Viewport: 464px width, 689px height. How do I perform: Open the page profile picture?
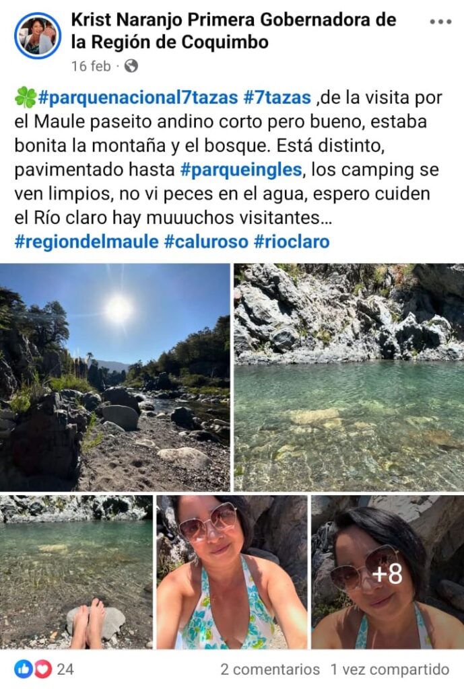pyautogui.click(x=38, y=36)
